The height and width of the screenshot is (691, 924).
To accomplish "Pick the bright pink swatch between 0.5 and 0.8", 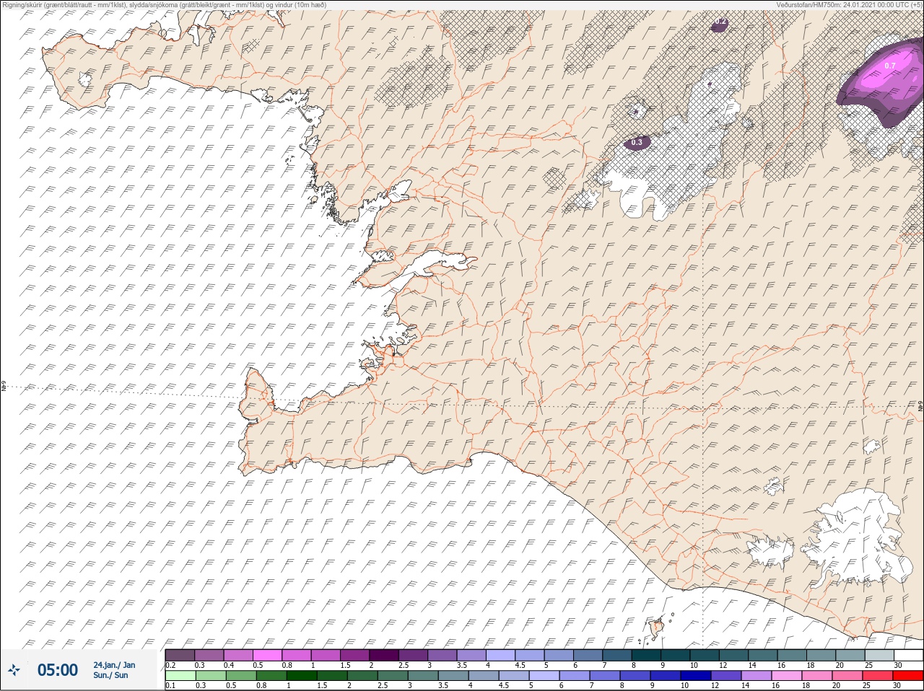I will (267, 655).
